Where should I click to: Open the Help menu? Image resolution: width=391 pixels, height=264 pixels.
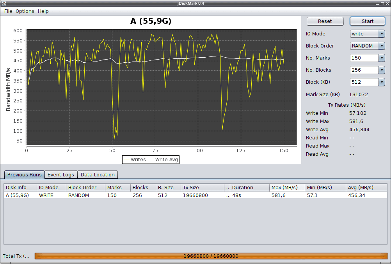coord(43,11)
